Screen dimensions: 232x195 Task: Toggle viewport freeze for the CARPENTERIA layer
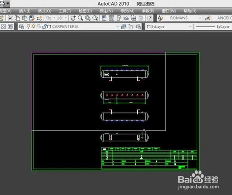39,26
